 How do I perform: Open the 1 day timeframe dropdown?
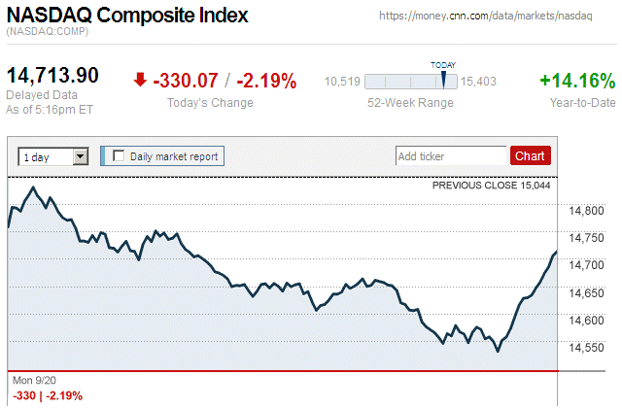coord(52,155)
